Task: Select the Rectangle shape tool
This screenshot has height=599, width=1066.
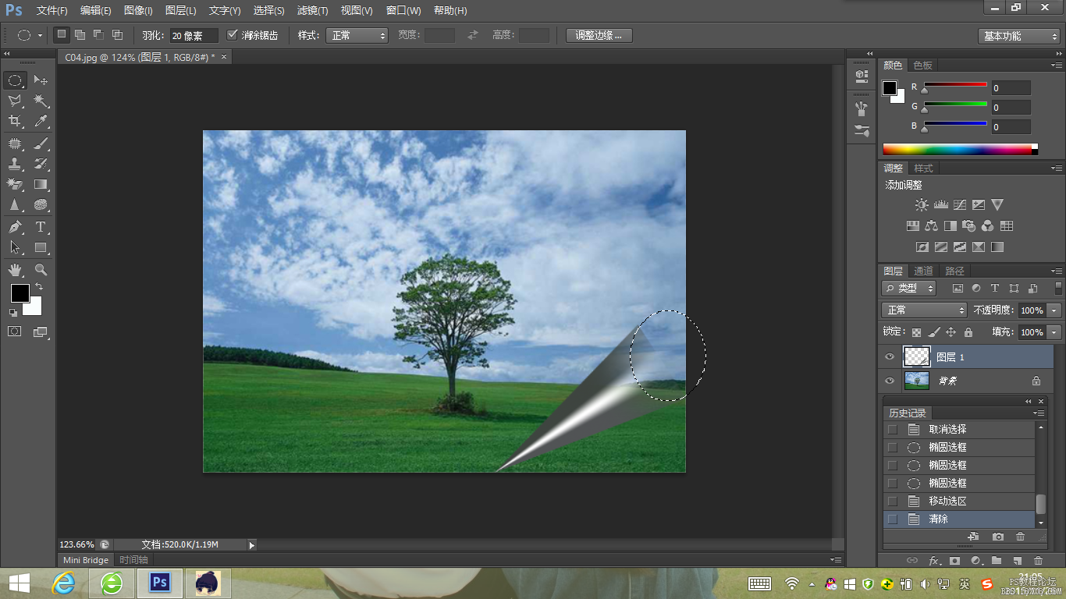Action: click(41, 247)
